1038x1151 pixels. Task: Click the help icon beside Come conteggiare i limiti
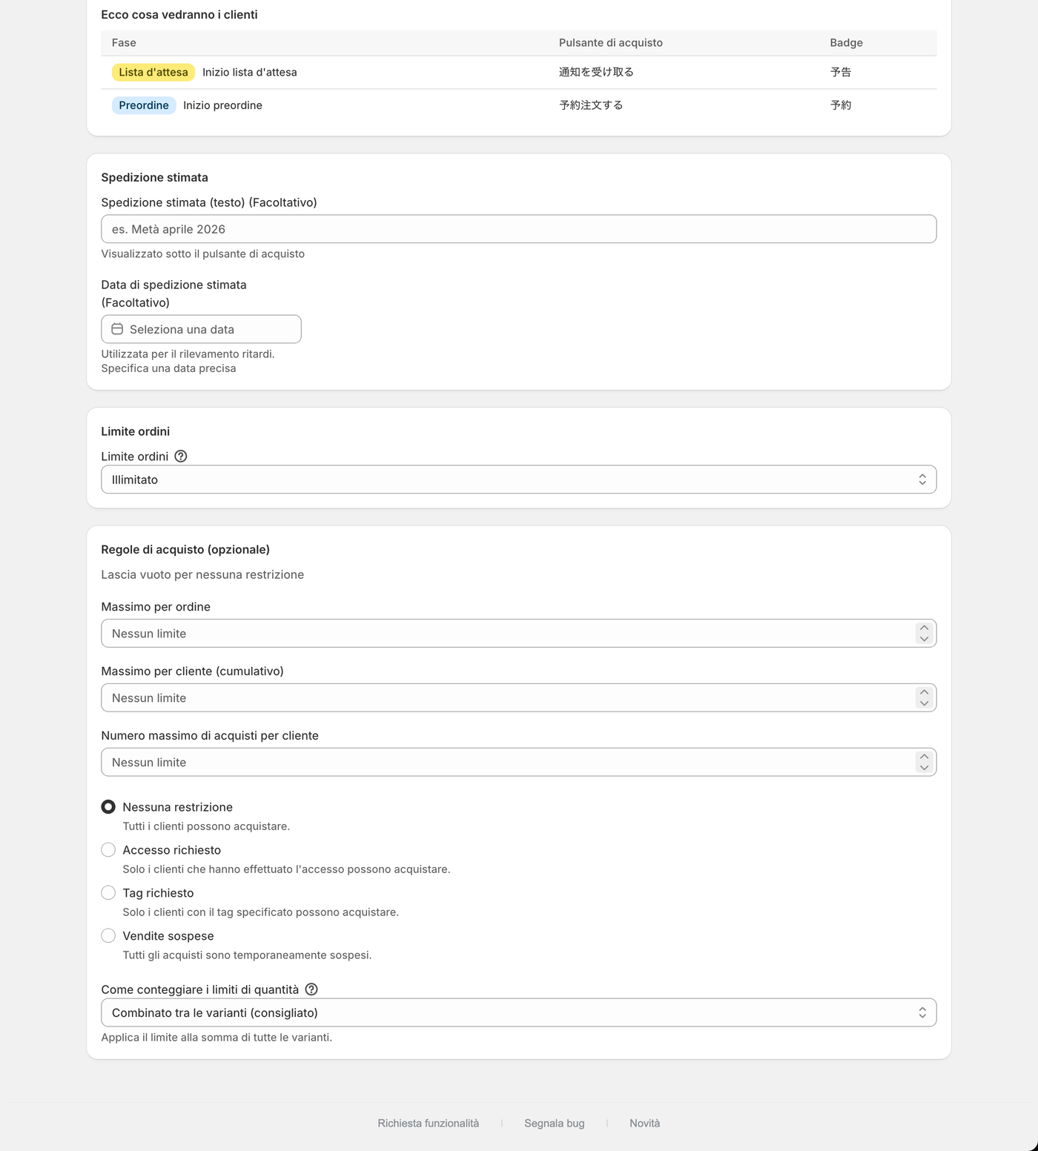pyautogui.click(x=311, y=989)
